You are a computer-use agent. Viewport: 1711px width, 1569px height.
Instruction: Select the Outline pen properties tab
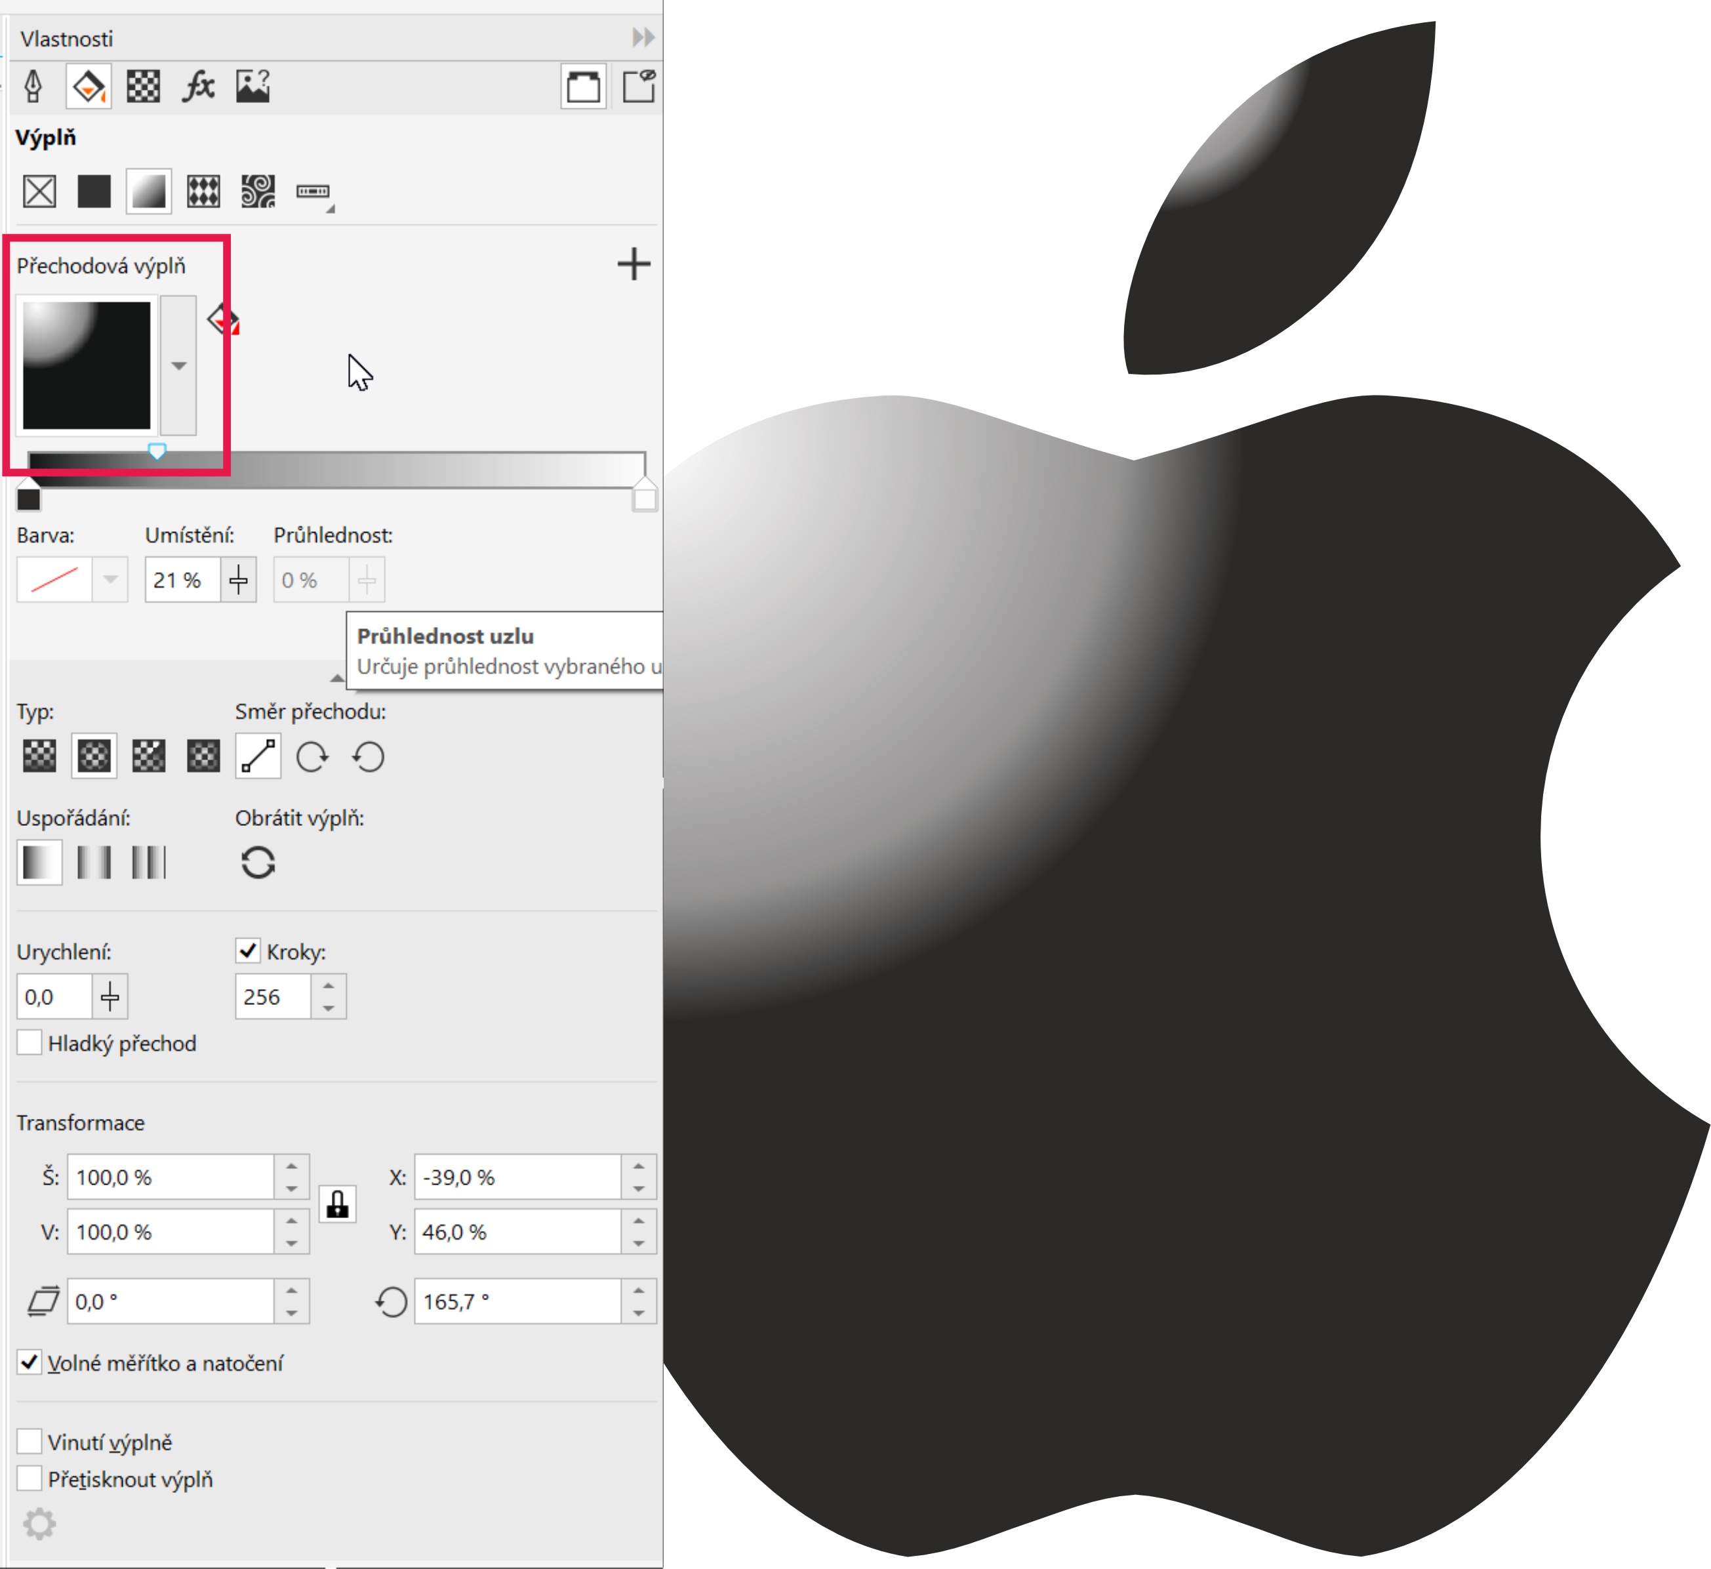pos(33,87)
